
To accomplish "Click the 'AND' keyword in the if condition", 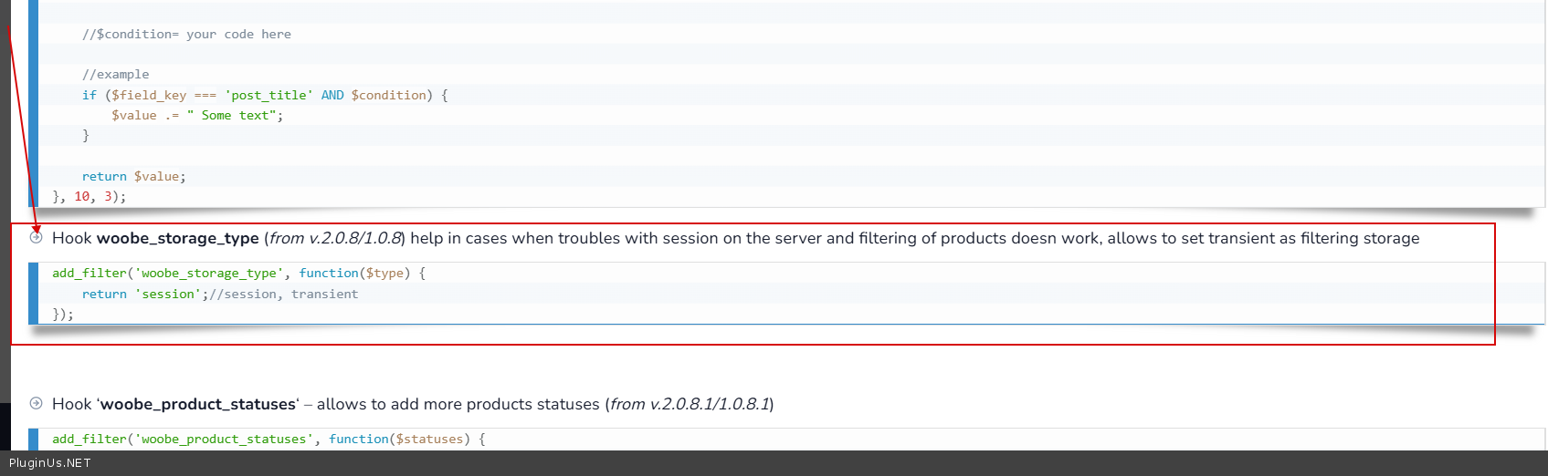I will coord(332,95).
